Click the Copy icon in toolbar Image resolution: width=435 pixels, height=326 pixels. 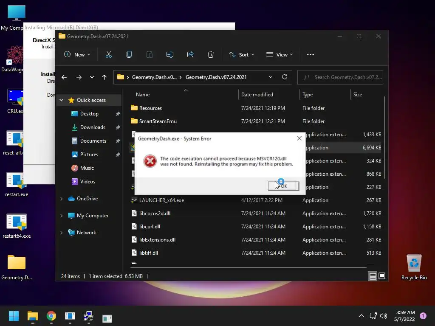(x=129, y=55)
